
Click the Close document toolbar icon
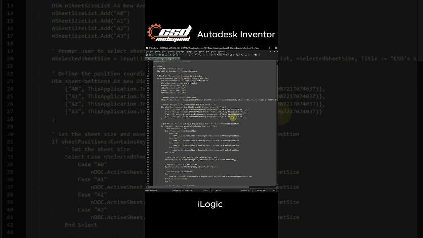coord(160,55)
